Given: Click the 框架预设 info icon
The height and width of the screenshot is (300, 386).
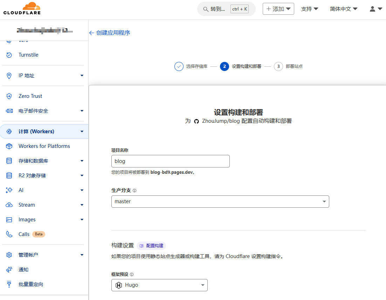Looking at the screenshot, I should tap(132, 274).
